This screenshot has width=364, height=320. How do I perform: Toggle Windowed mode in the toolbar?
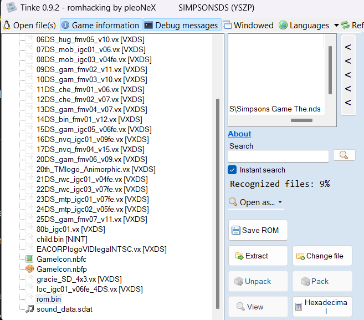[x=248, y=25]
